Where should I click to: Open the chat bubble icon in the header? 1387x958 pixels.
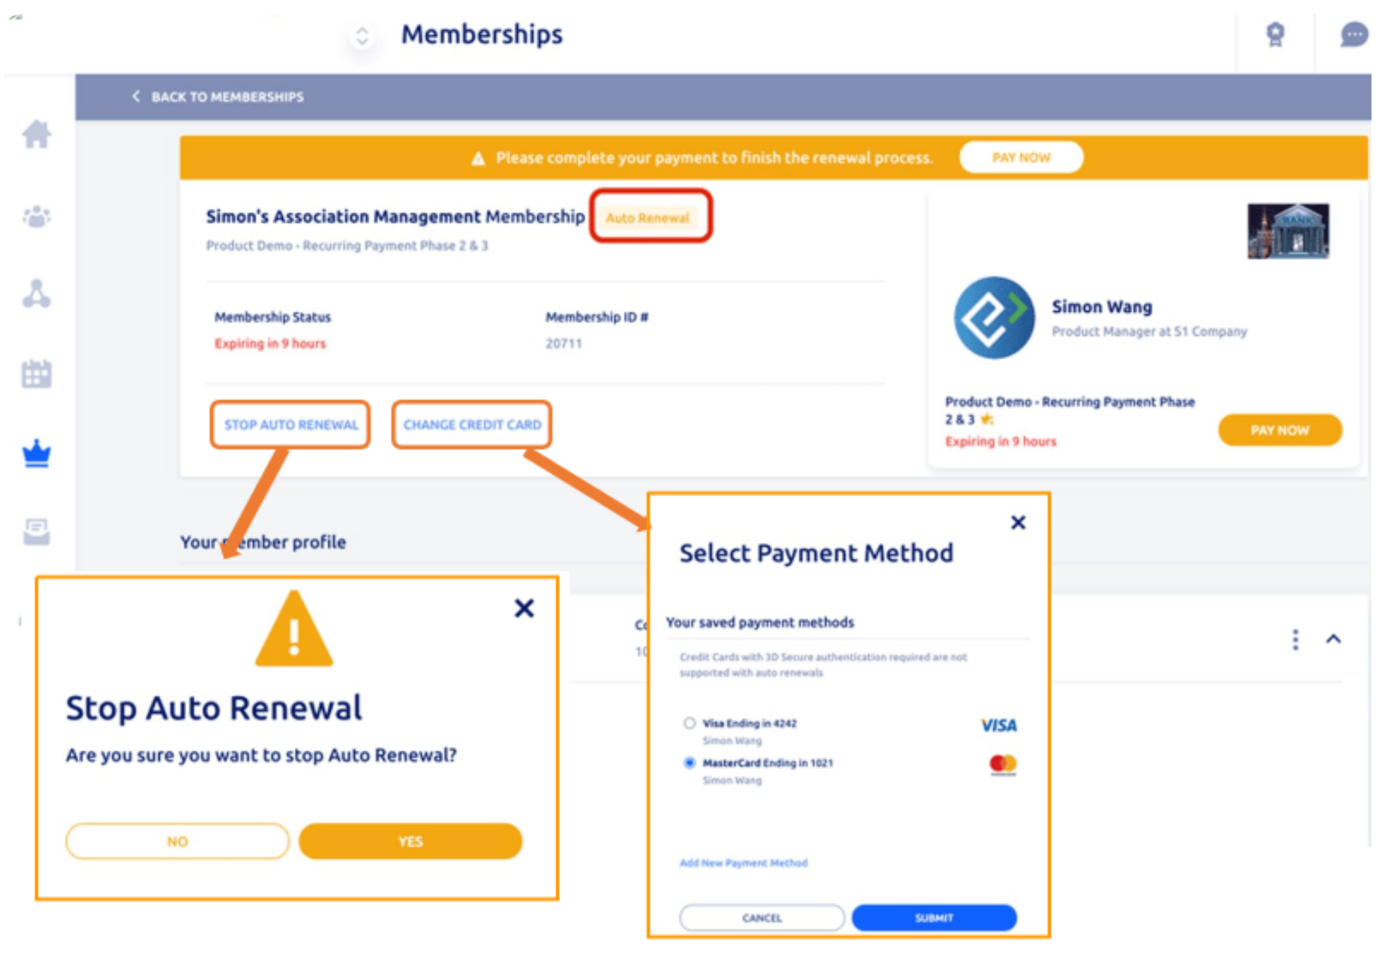[1354, 35]
